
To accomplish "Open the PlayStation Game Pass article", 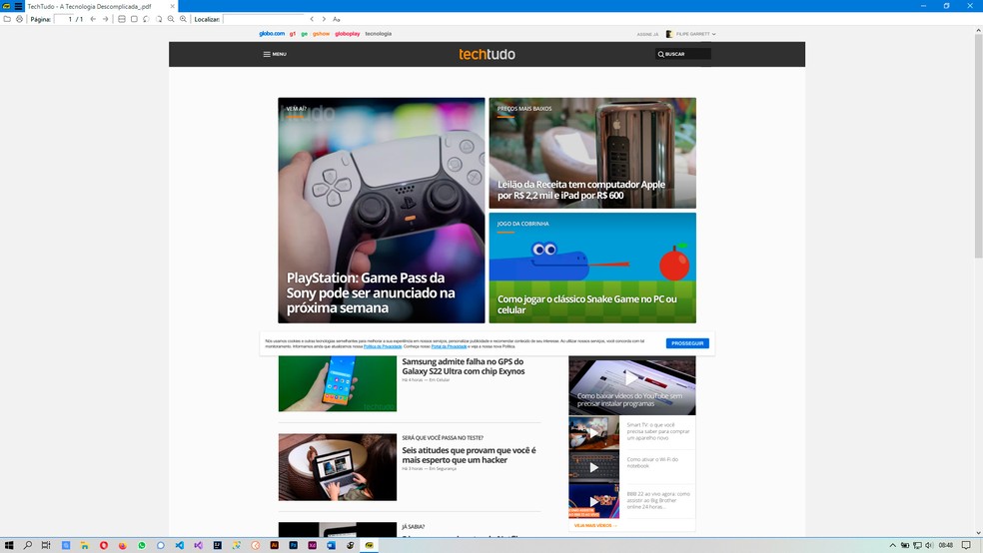I will [382, 211].
